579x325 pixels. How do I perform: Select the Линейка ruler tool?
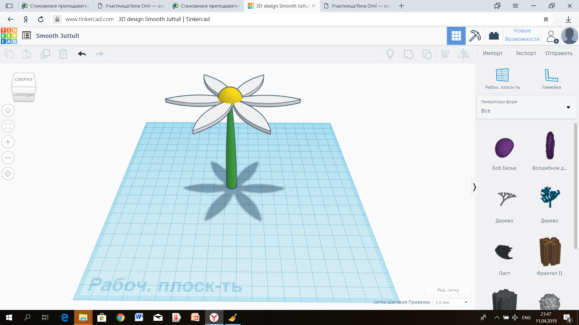[x=551, y=79]
